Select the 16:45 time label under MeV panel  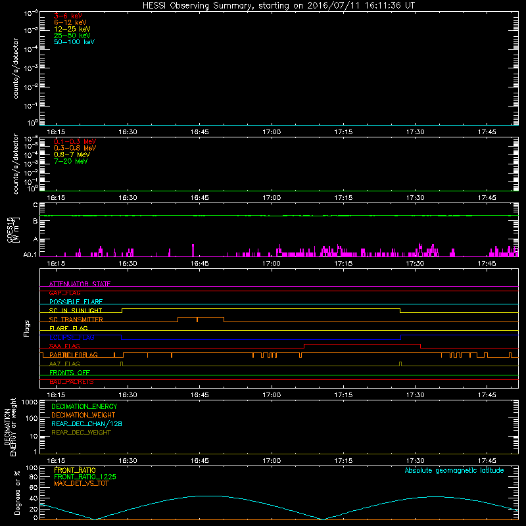pyautogui.click(x=200, y=198)
